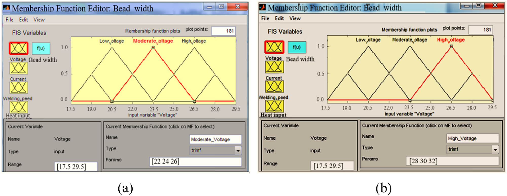Open File menu in left window (a)
Screen dimensions: 507x196
click(10, 19)
